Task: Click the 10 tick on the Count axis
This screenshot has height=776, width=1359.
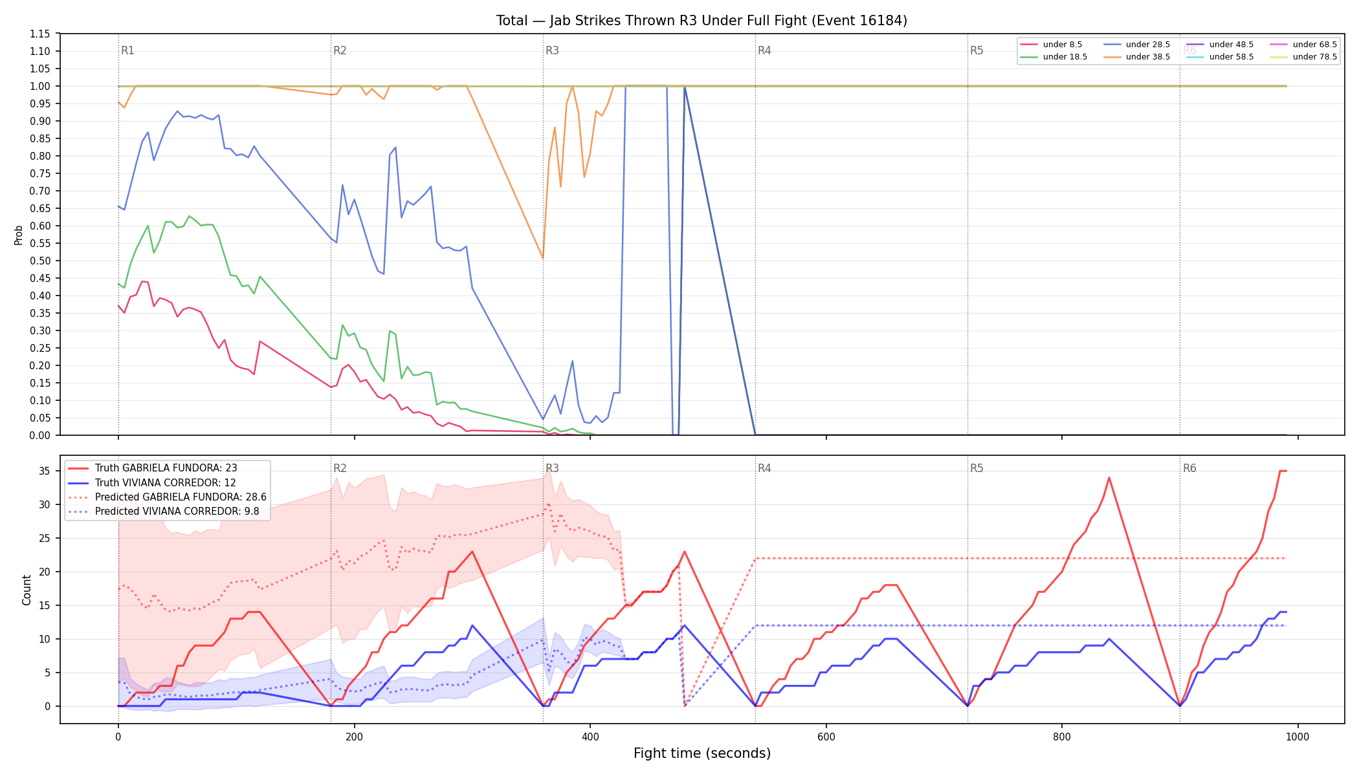Action: [44, 639]
